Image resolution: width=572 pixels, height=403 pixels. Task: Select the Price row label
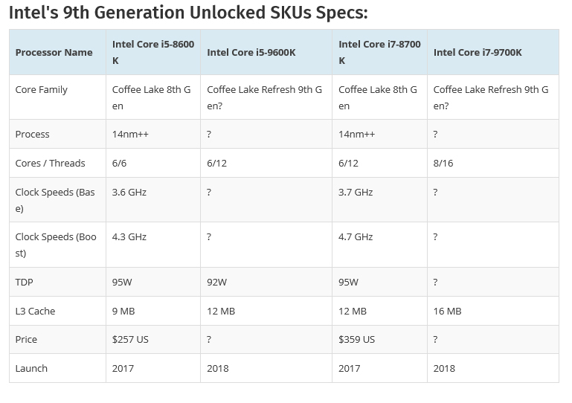click(x=26, y=339)
